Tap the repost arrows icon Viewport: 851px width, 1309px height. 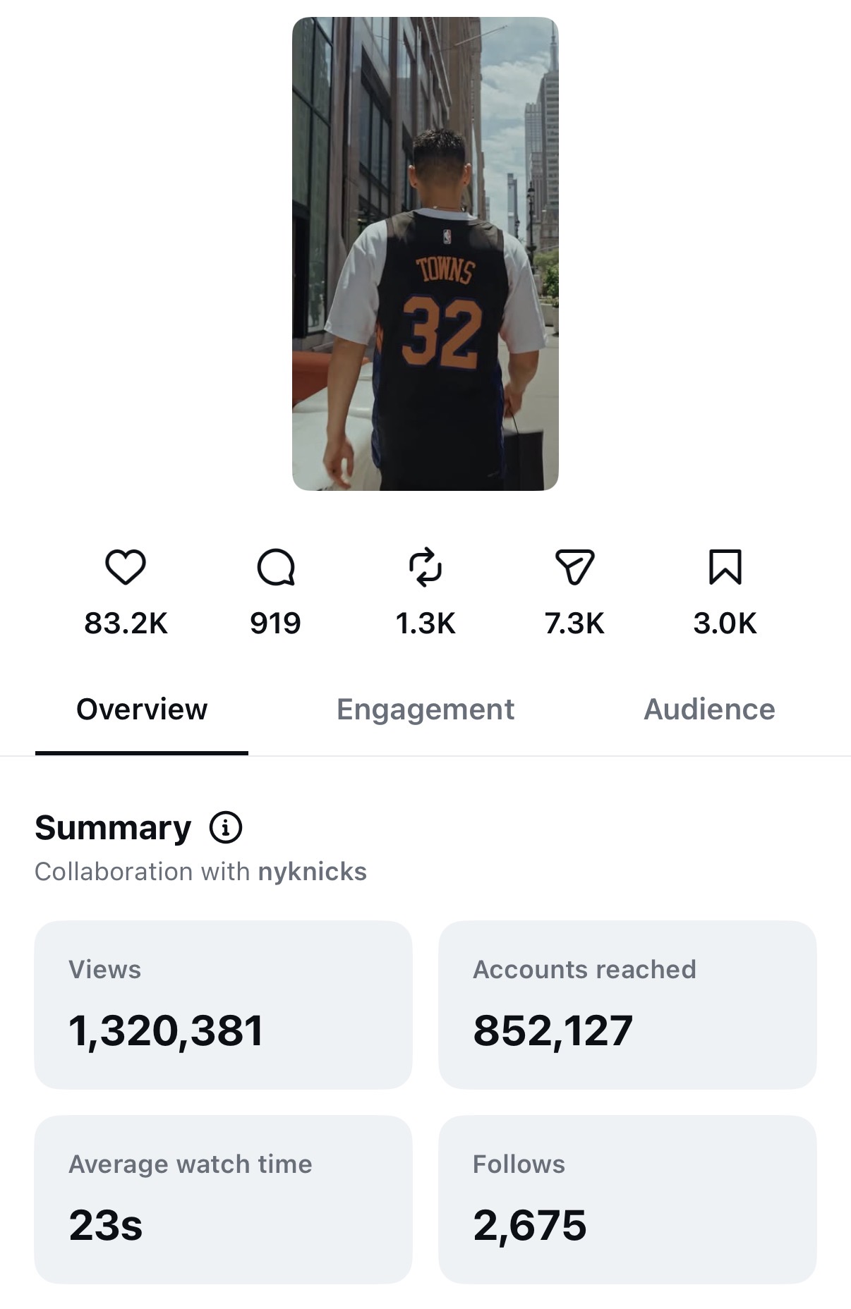(425, 567)
